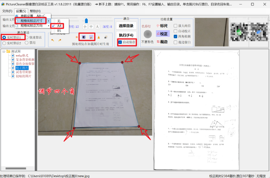Click the undo arrow icon
The width and height of the screenshot is (270, 178).
pyautogui.click(x=53, y=40)
